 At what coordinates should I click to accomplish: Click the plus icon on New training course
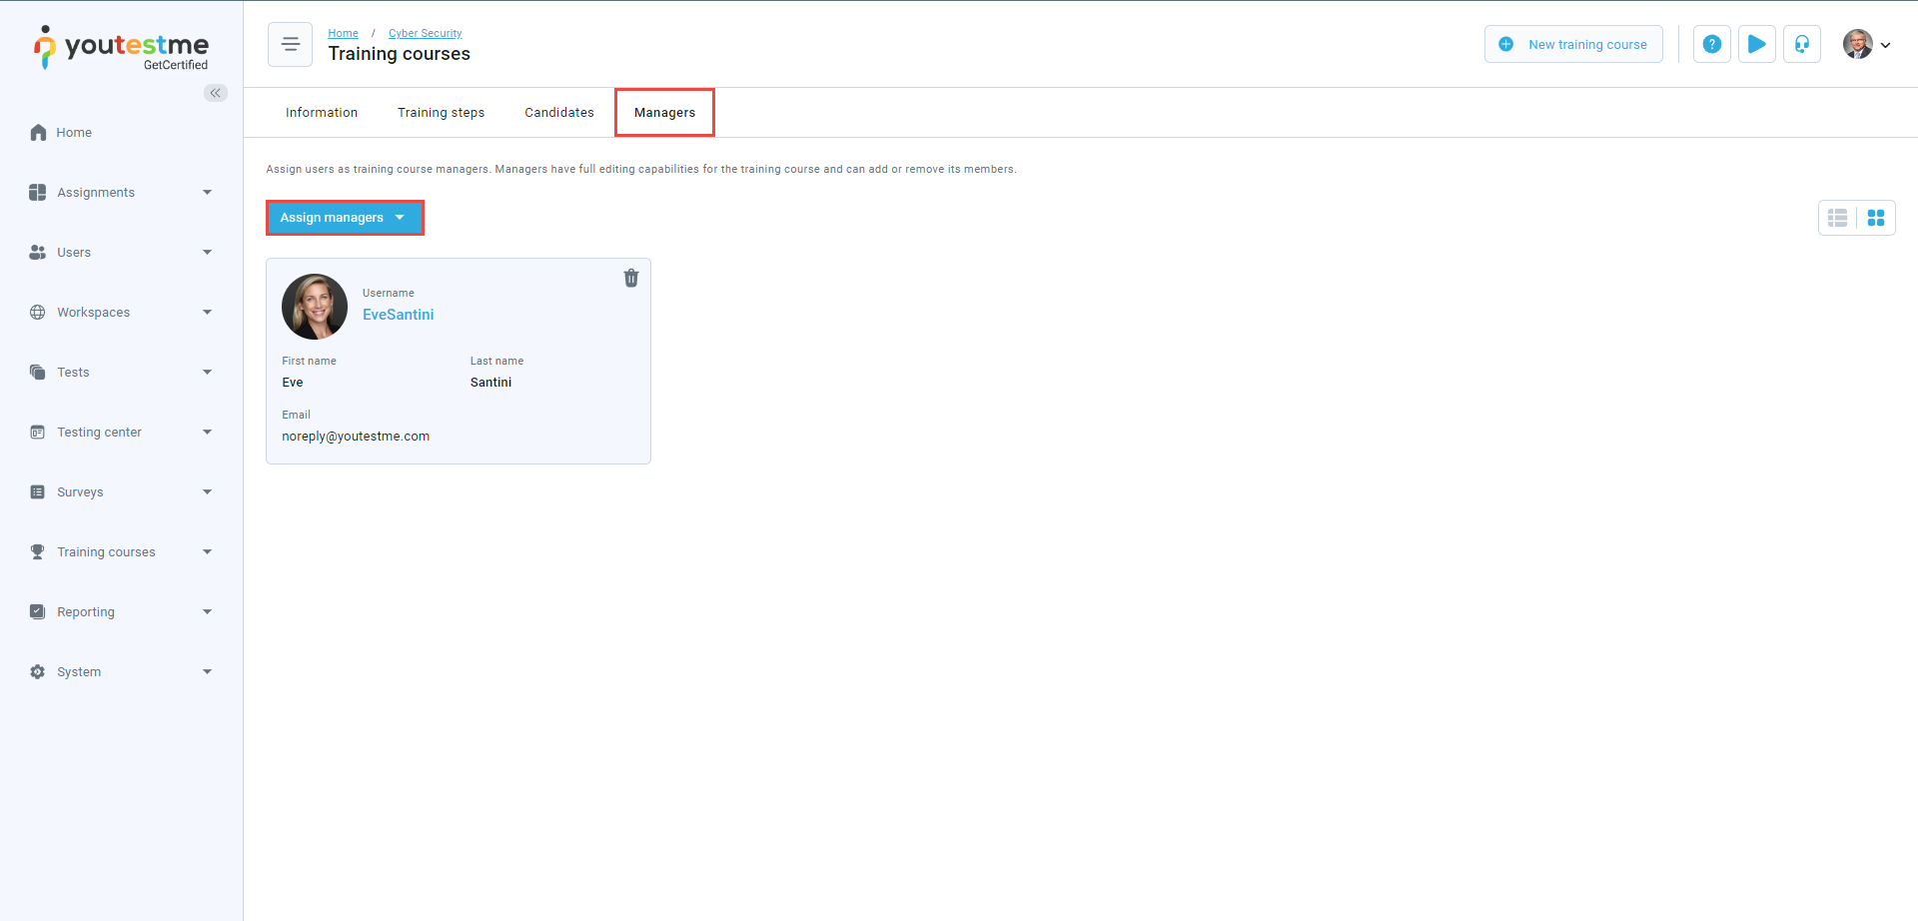click(x=1506, y=44)
